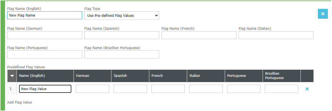Click the Flag Name (German) input

[x=45, y=35]
